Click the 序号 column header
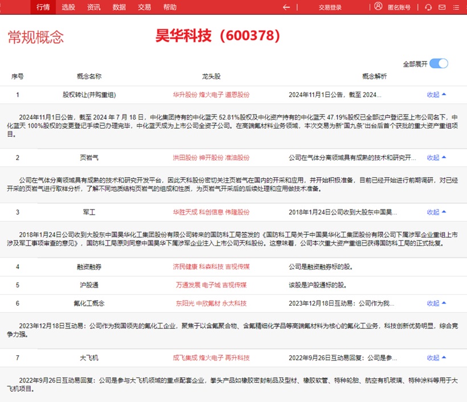The width and height of the screenshot is (467, 402). coord(18,76)
